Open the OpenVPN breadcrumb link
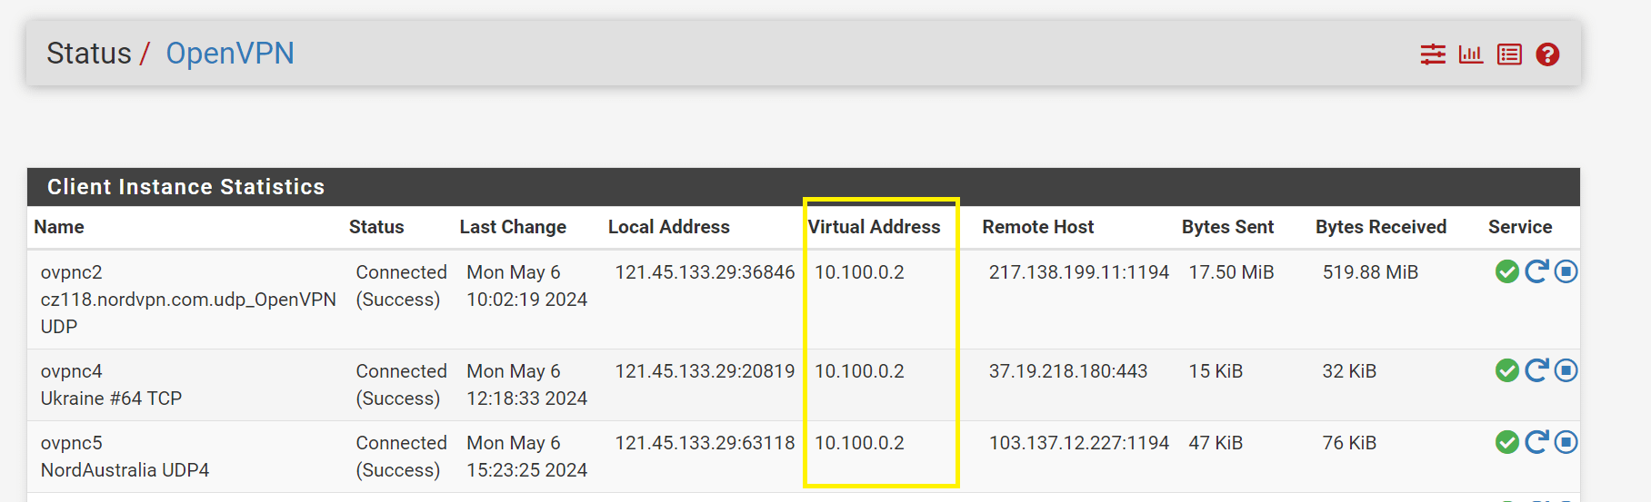This screenshot has height=502, width=1651. tap(229, 54)
